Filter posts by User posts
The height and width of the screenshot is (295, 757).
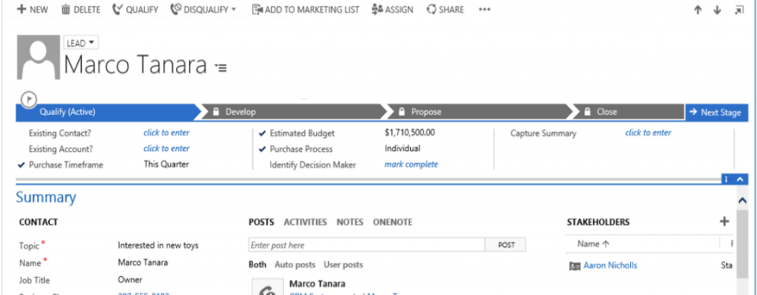click(343, 264)
